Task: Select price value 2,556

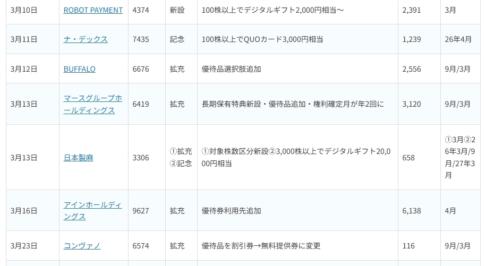Action: [x=412, y=69]
